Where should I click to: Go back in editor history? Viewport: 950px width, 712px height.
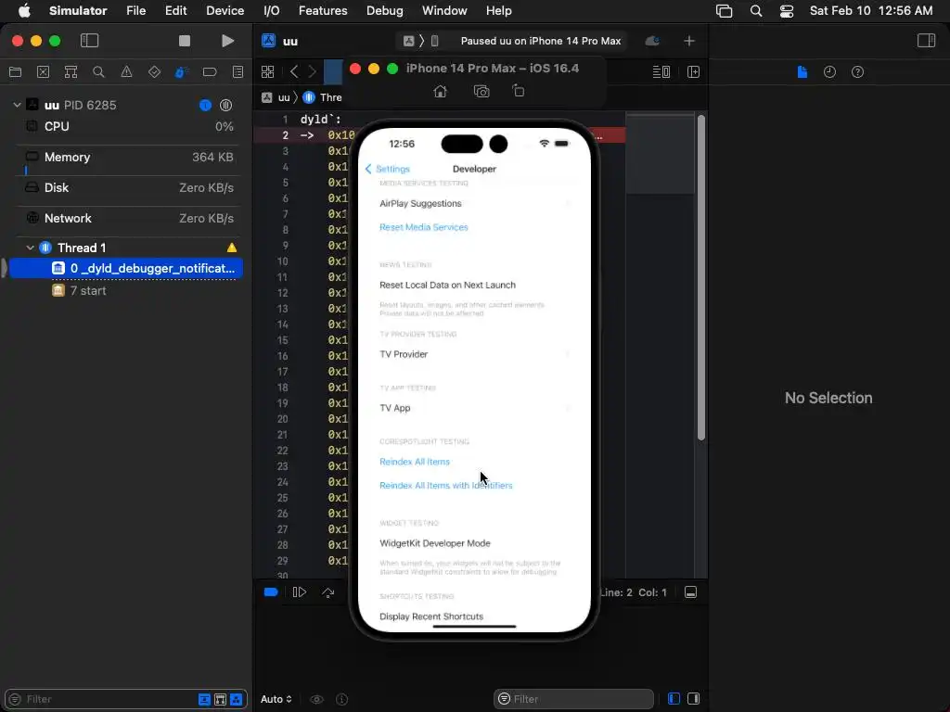(x=294, y=72)
